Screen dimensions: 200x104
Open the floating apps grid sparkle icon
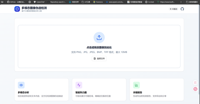(x=195, y=83)
